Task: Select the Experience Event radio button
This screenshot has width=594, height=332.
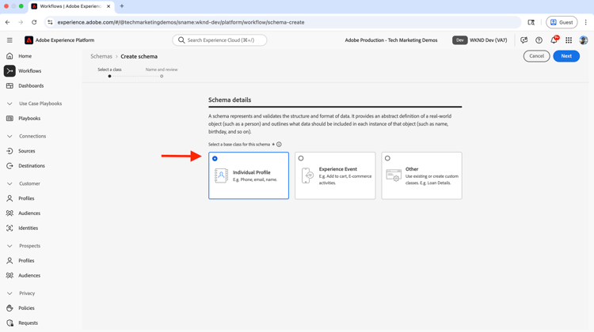Action: point(301,158)
